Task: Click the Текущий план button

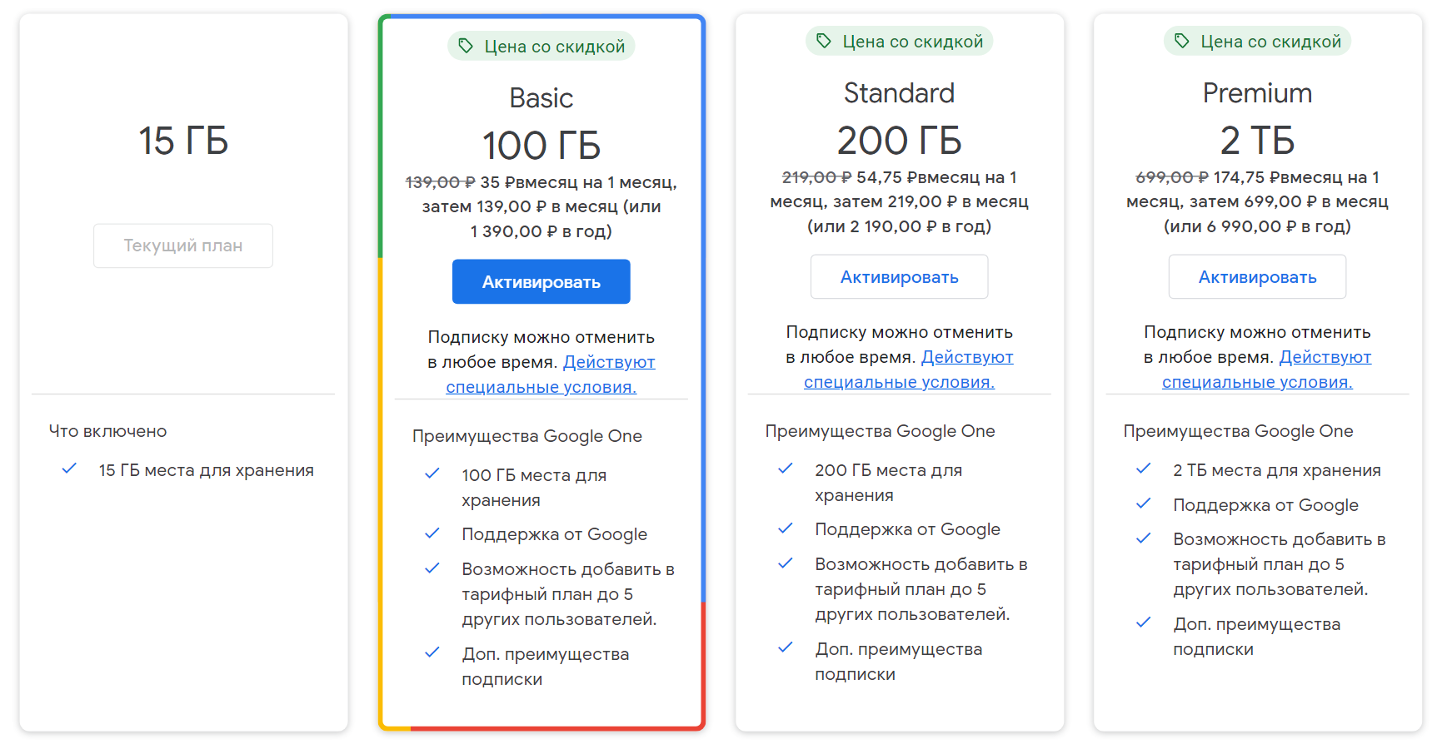Action: (183, 246)
